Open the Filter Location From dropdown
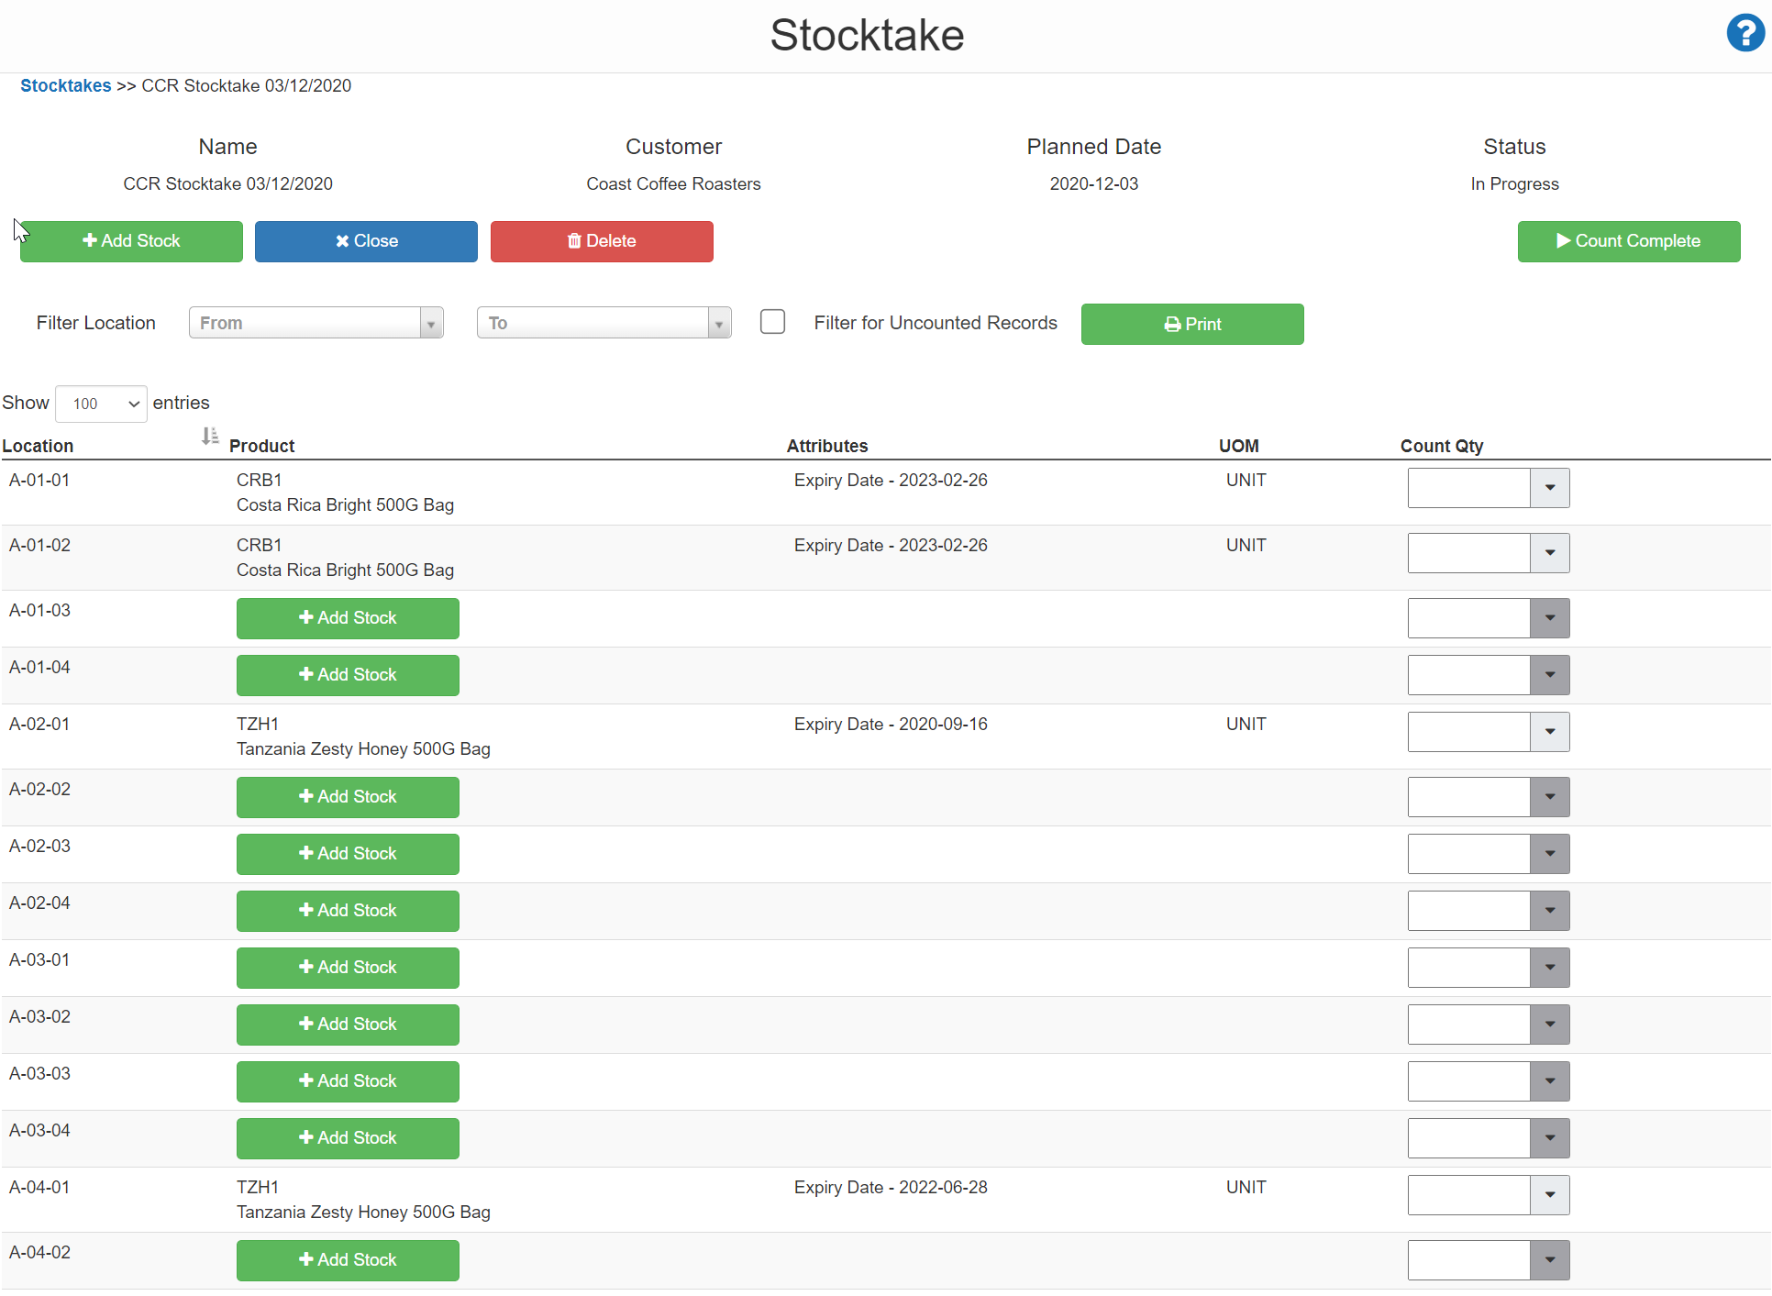The height and width of the screenshot is (1296, 1772). click(x=316, y=323)
